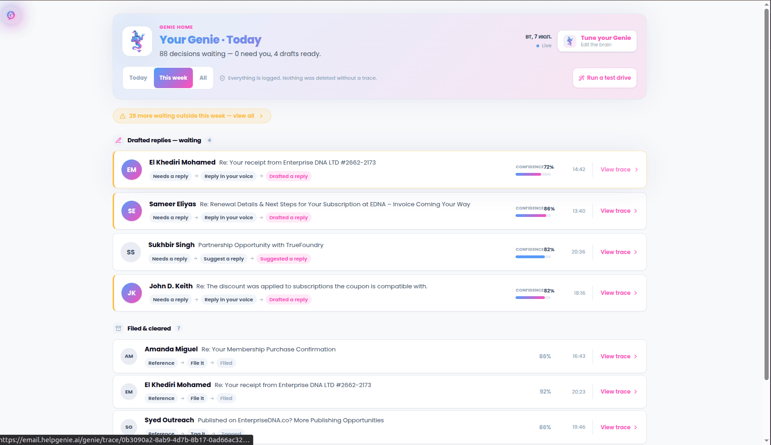View trace for Sameer Eliyas email
Screen dimensions: 771x445
[619, 211]
